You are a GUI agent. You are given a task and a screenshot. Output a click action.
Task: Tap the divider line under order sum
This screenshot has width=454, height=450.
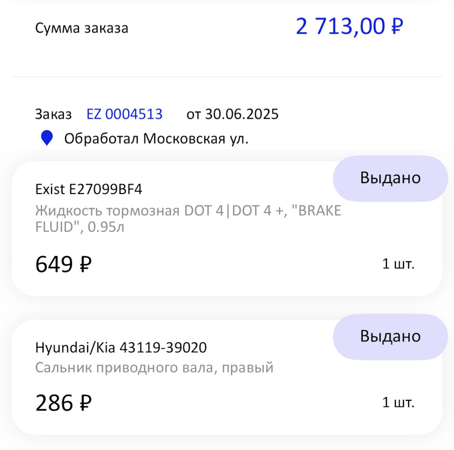[x=227, y=77]
